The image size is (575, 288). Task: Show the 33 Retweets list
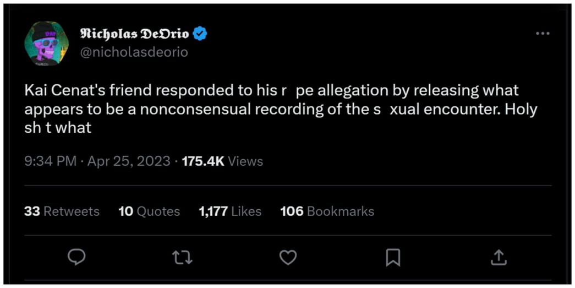62,211
